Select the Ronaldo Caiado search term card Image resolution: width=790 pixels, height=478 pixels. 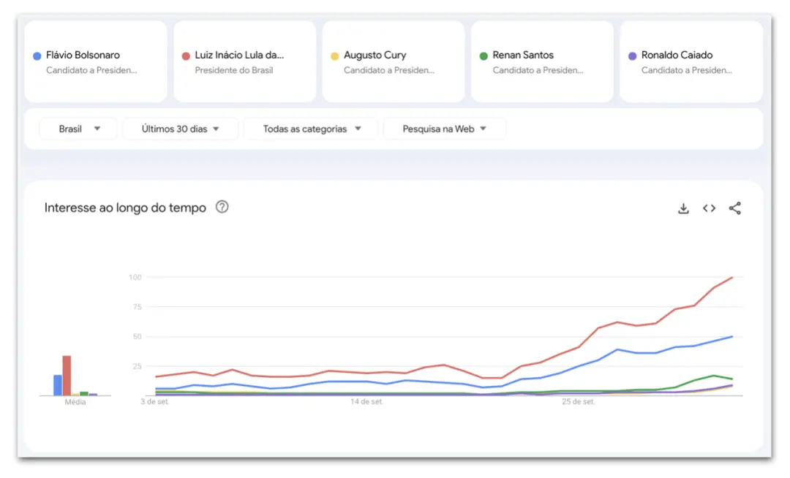pos(691,62)
